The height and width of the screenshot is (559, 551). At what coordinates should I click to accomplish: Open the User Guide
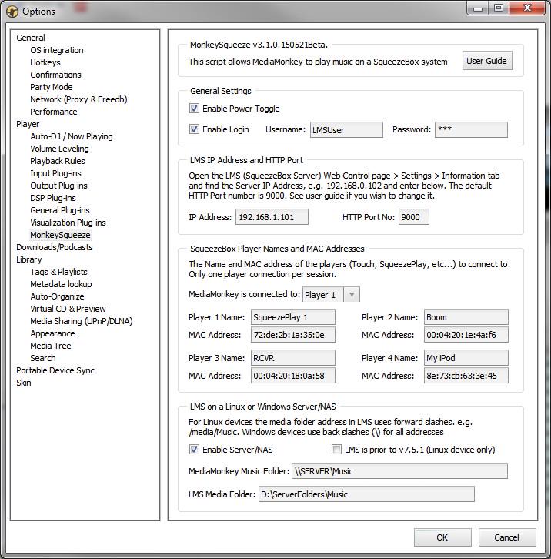click(x=487, y=61)
